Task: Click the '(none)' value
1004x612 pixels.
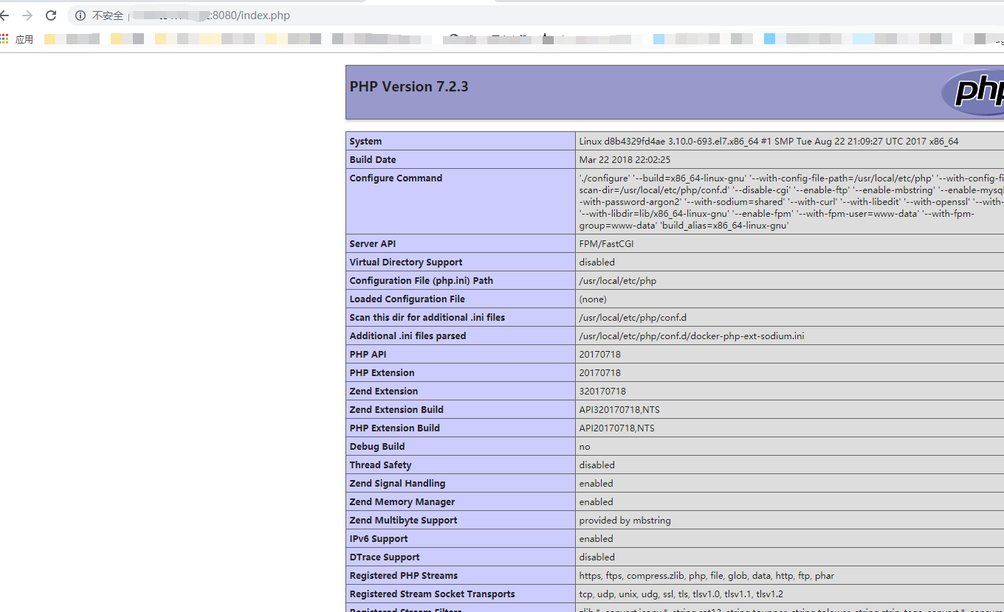Action: [x=593, y=299]
